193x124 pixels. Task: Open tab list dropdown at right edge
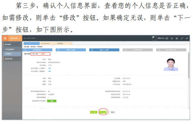(188, 43)
